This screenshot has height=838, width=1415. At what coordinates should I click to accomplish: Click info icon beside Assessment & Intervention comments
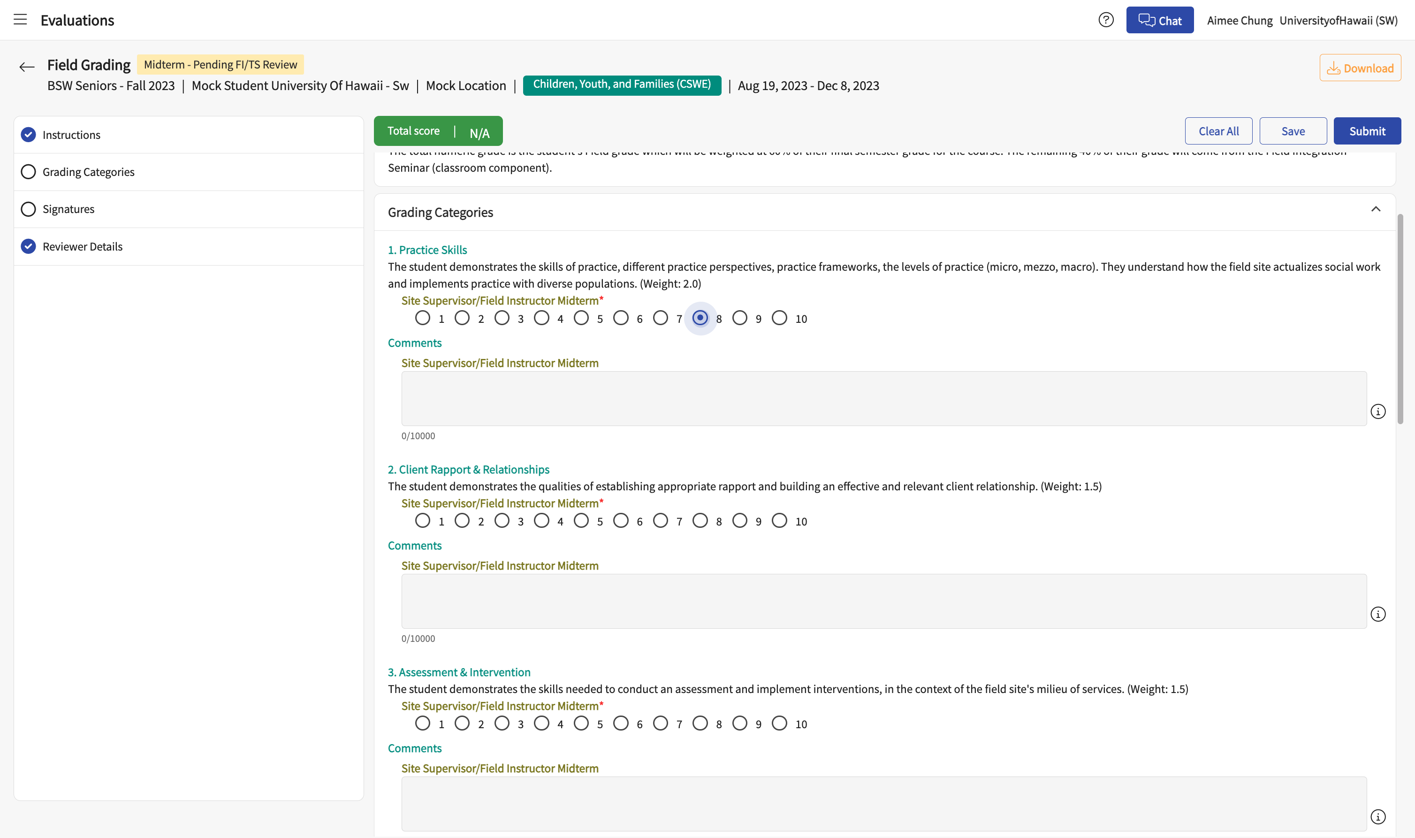(x=1378, y=817)
